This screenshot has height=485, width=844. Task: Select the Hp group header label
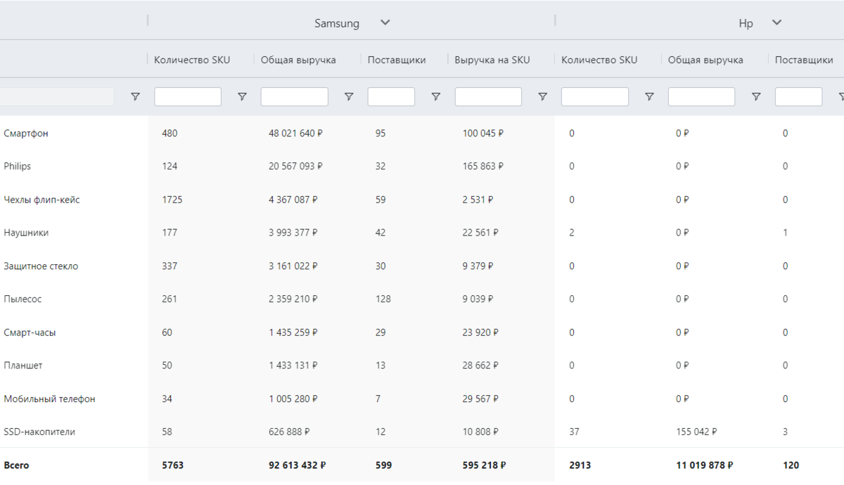tap(746, 23)
